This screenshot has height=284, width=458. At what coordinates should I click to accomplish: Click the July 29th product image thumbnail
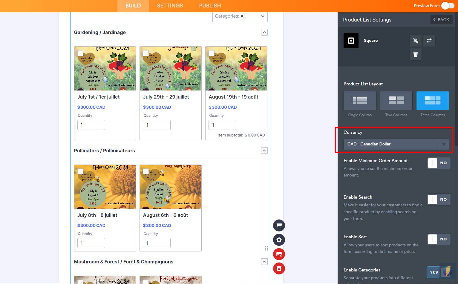(x=171, y=68)
